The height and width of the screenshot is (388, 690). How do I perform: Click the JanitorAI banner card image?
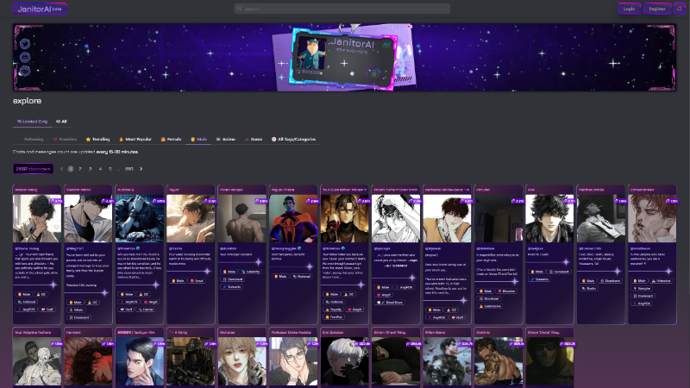tap(343, 57)
